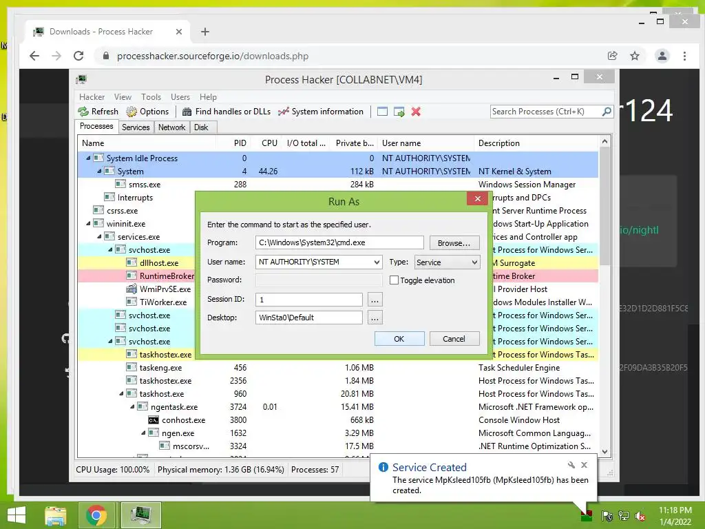
Task: Click the Session ID ellipsis button
Action: pyautogui.click(x=375, y=299)
